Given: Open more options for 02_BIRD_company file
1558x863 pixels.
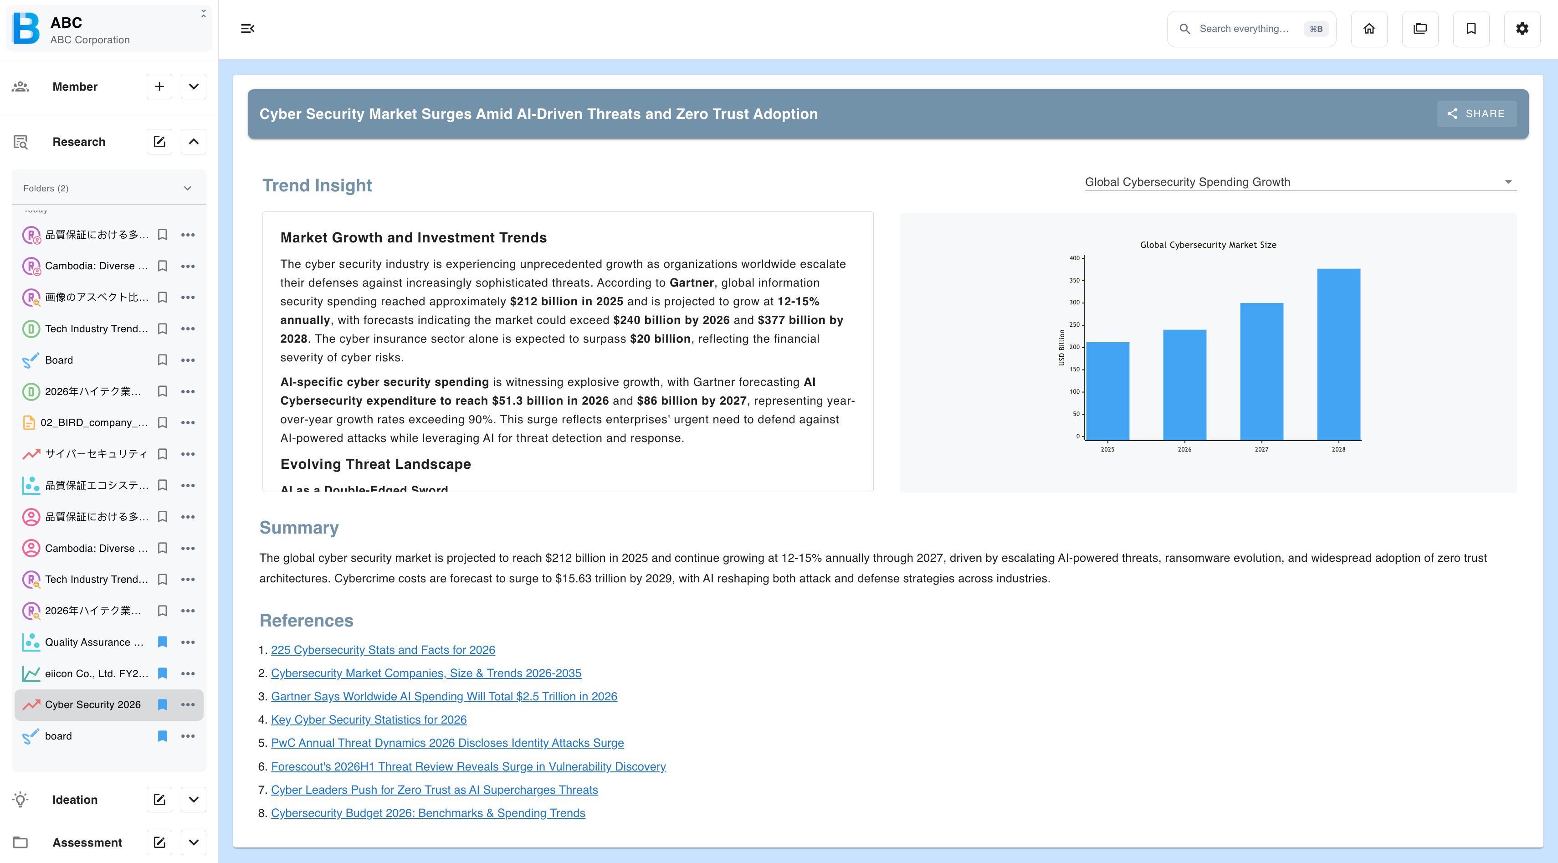Looking at the screenshot, I should [x=188, y=423].
